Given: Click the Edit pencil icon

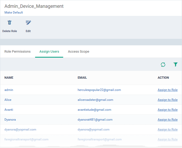Looking at the screenshot, I should coord(28,23).
